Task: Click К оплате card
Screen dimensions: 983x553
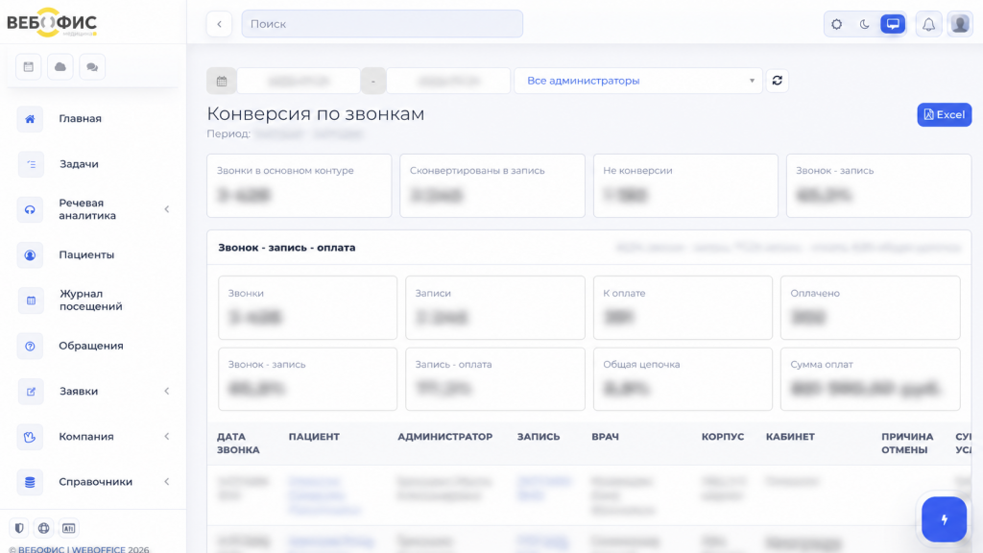Action: [683, 308]
